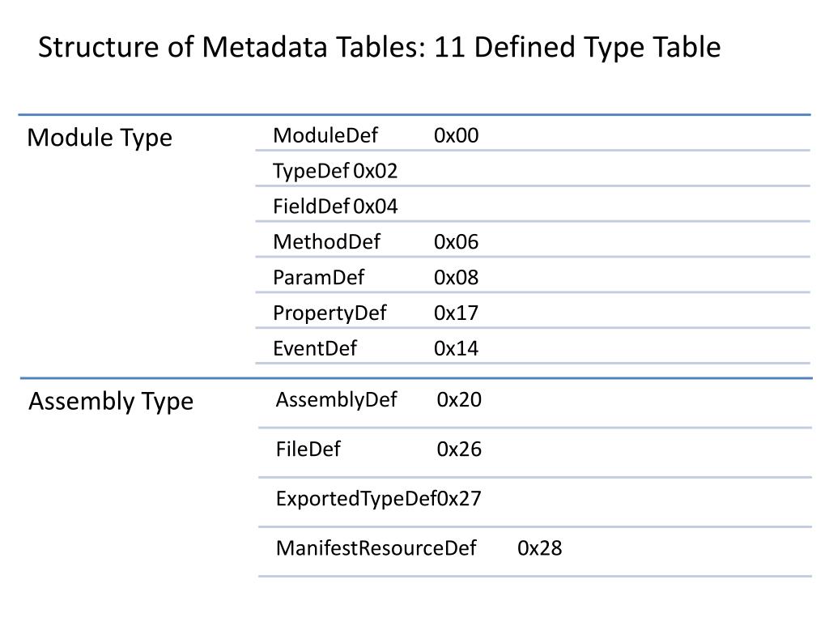829x622 pixels.
Task: Click the 0x08 value beside ParamDef
Action: [456, 277]
